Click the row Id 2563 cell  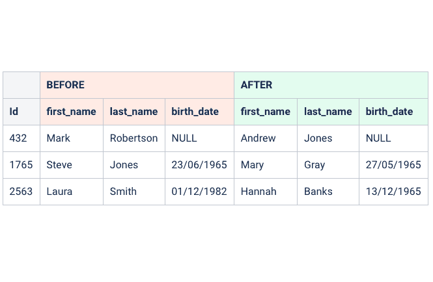coord(21,192)
